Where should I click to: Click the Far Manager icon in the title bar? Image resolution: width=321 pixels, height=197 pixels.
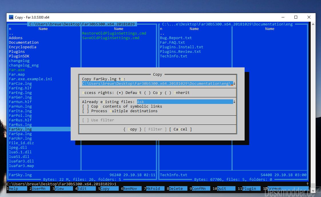(x=11, y=17)
